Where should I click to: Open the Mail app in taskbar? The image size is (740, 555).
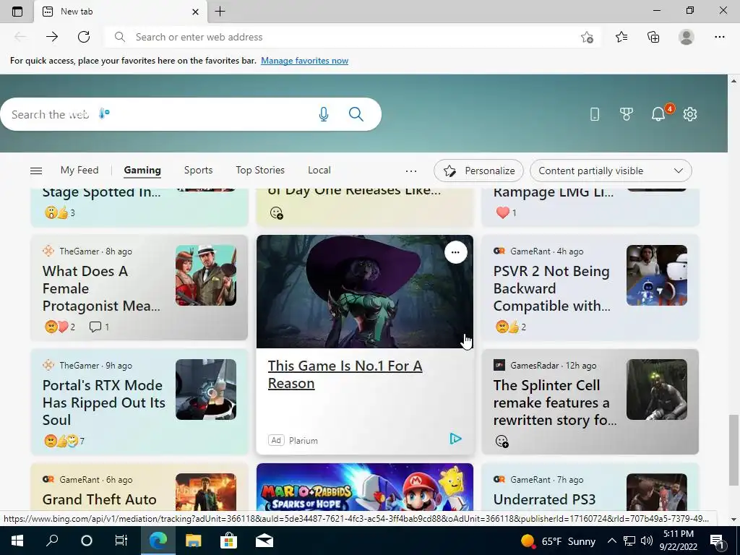coord(264,541)
